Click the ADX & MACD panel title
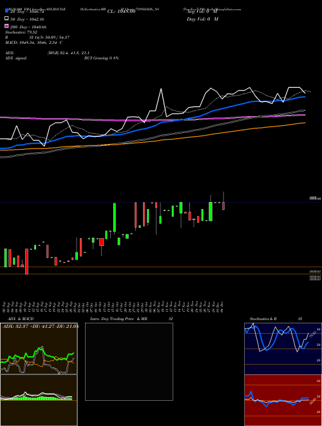322x426 pixels. 21,319
